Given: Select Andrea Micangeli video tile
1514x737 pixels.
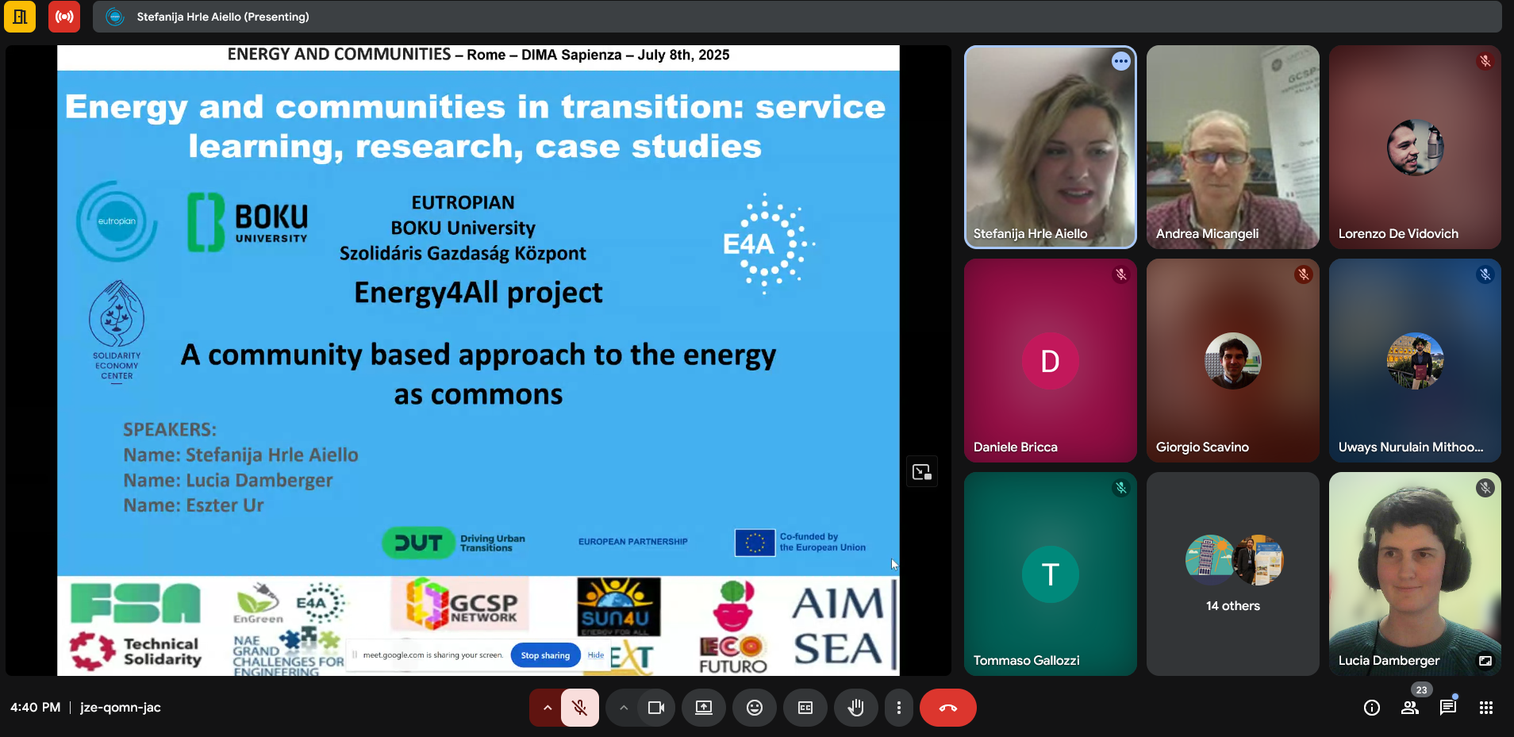Looking at the screenshot, I should [1232, 147].
